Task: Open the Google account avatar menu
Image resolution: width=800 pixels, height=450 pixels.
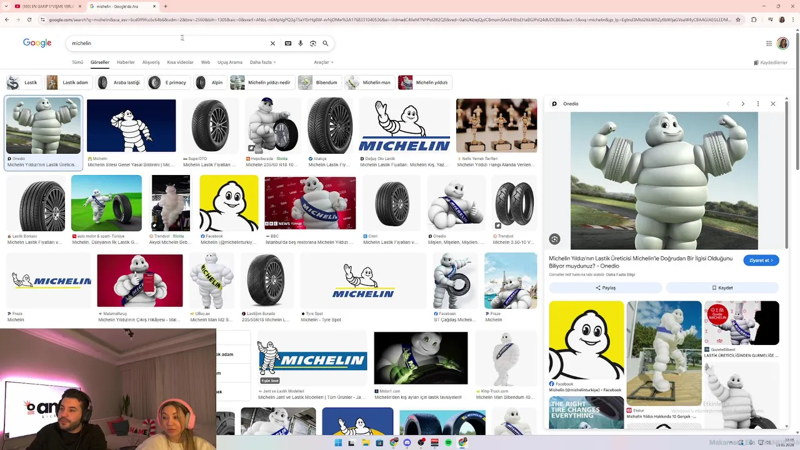Action: tap(783, 43)
